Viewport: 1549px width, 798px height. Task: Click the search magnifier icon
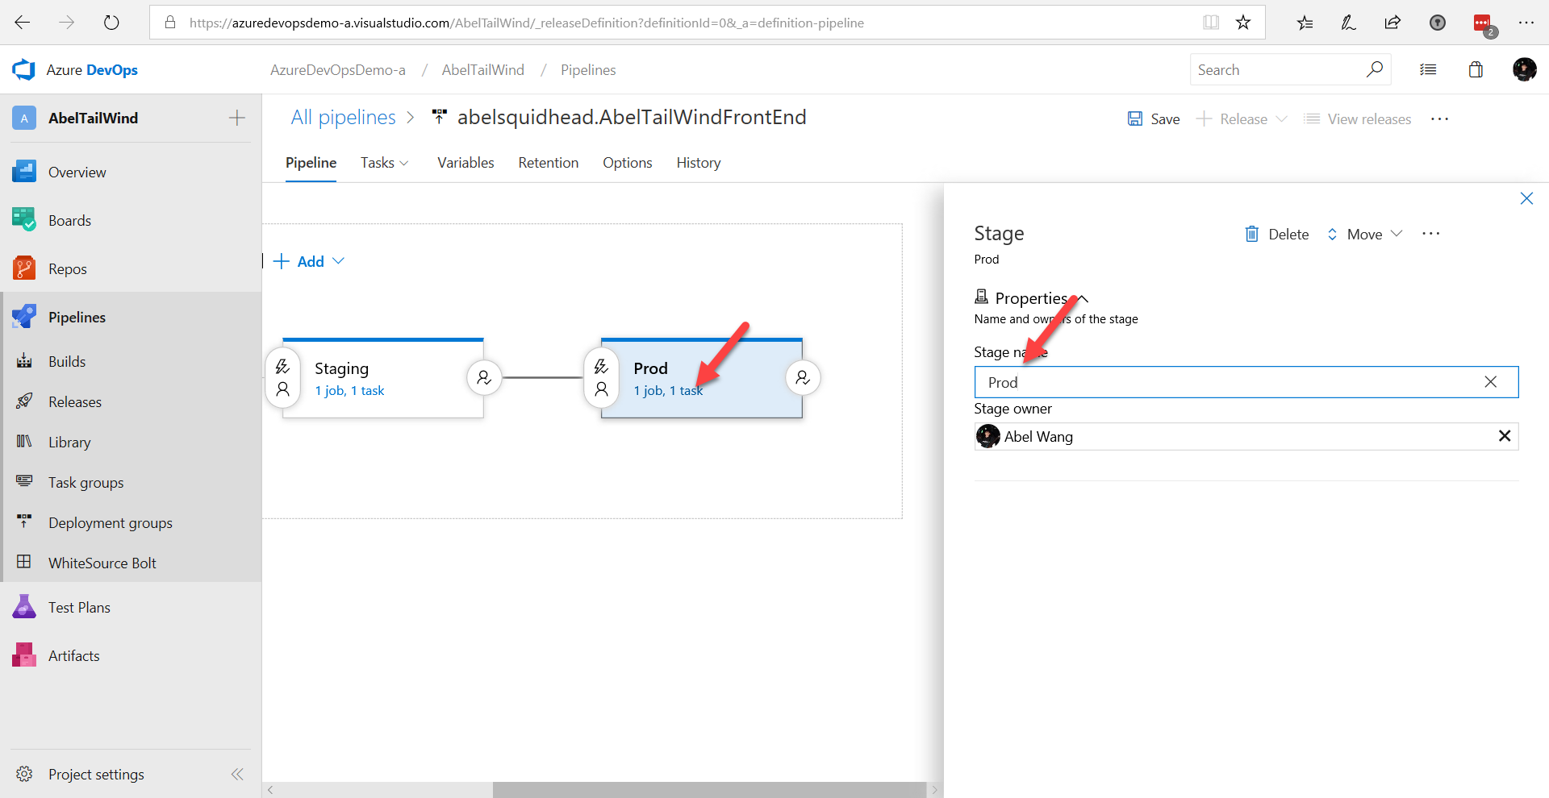click(1374, 69)
